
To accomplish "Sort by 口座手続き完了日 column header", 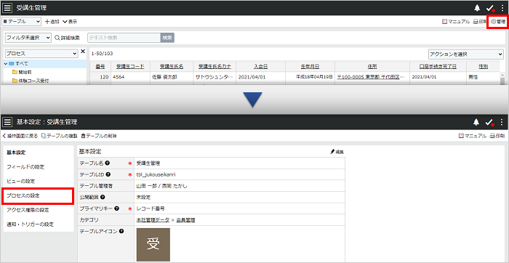I will (438, 67).
